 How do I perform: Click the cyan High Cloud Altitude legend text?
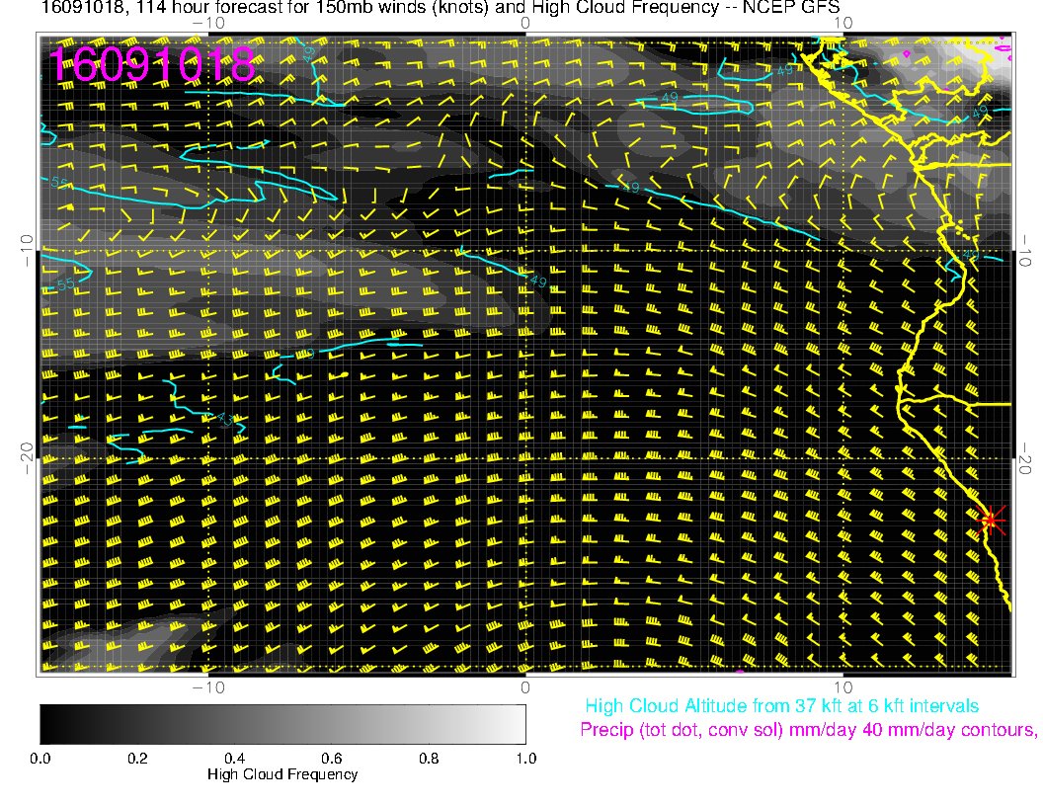[x=781, y=706]
